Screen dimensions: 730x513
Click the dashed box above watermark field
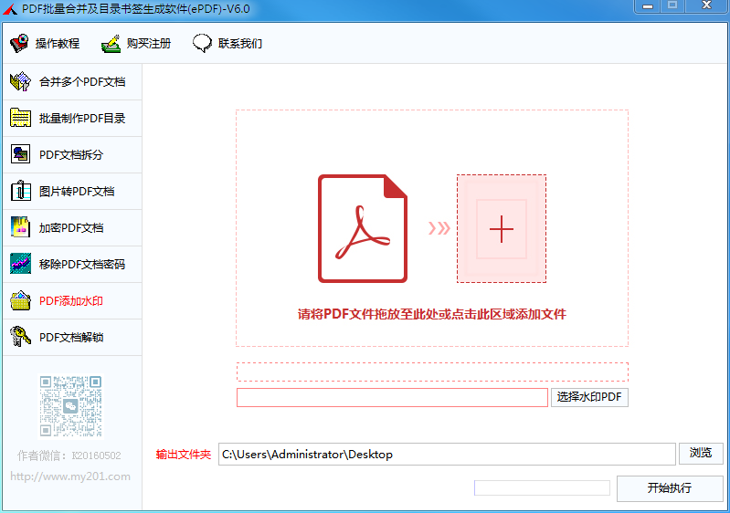pyautogui.click(x=432, y=372)
